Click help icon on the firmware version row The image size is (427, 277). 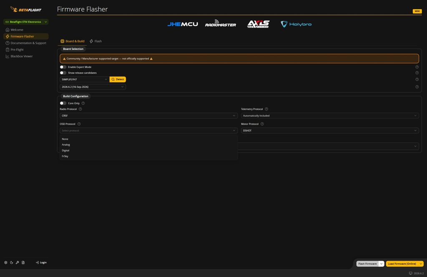point(417,87)
